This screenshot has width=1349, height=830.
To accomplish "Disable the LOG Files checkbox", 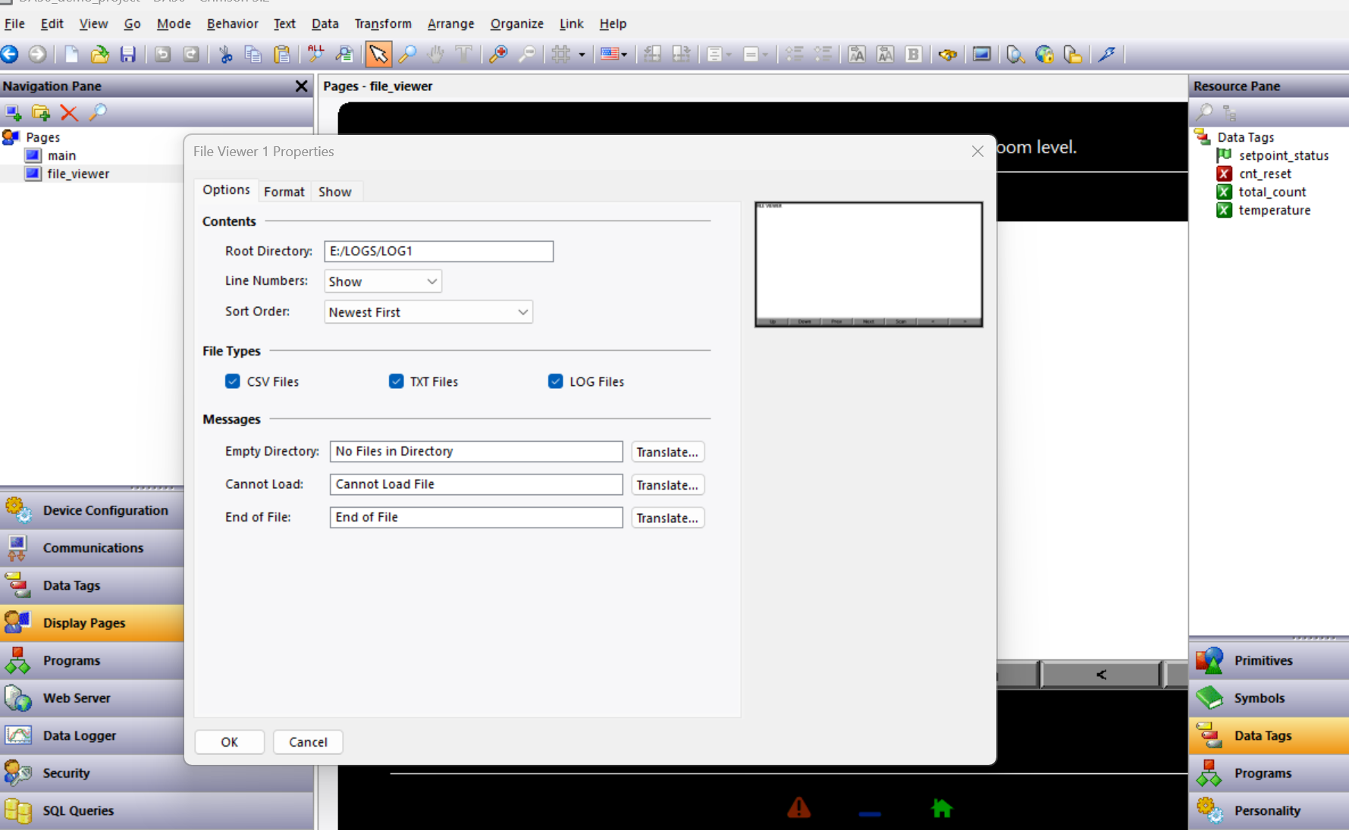I will coord(556,381).
